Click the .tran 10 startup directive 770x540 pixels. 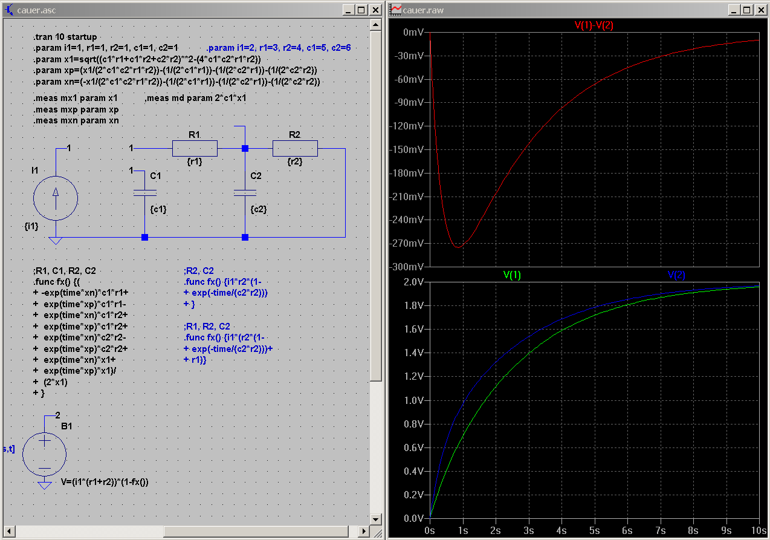click(65, 37)
